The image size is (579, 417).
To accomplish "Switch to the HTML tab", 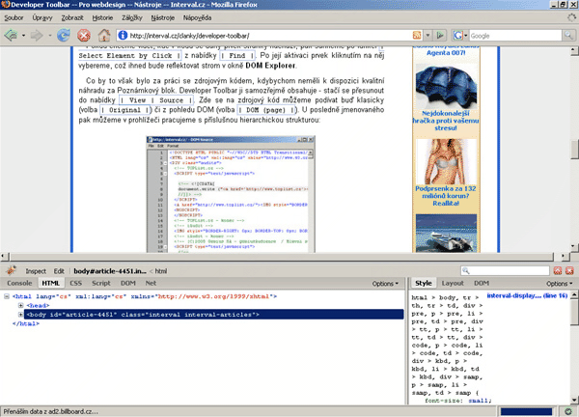I will (50, 283).
